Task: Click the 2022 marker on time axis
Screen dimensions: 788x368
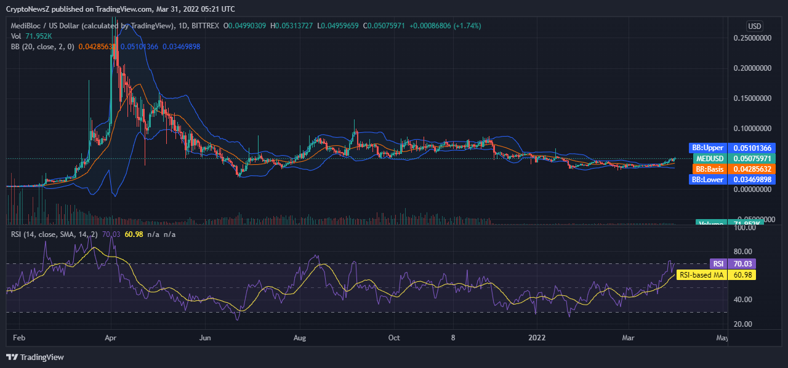Action: (x=537, y=338)
